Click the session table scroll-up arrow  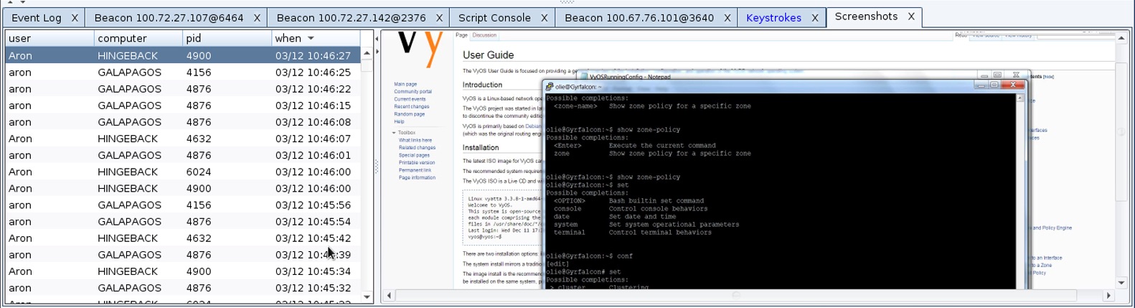tap(367, 53)
